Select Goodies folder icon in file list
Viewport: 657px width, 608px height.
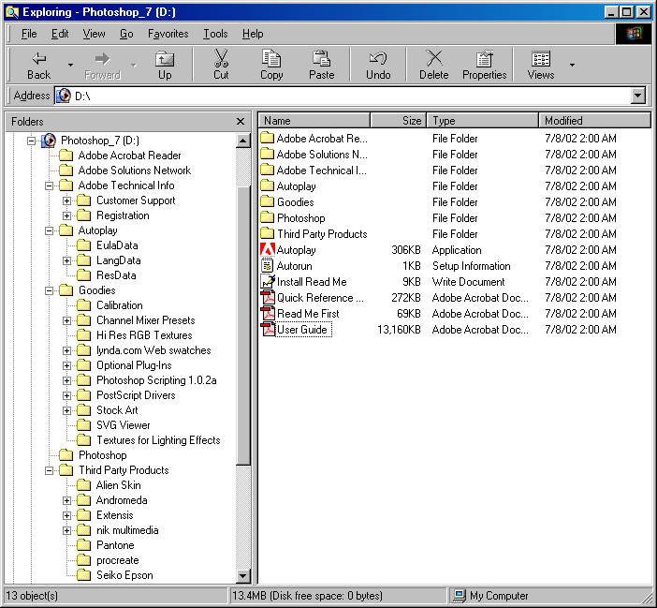tap(268, 201)
